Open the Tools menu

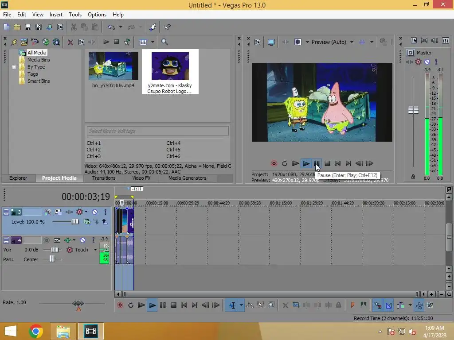point(75,15)
